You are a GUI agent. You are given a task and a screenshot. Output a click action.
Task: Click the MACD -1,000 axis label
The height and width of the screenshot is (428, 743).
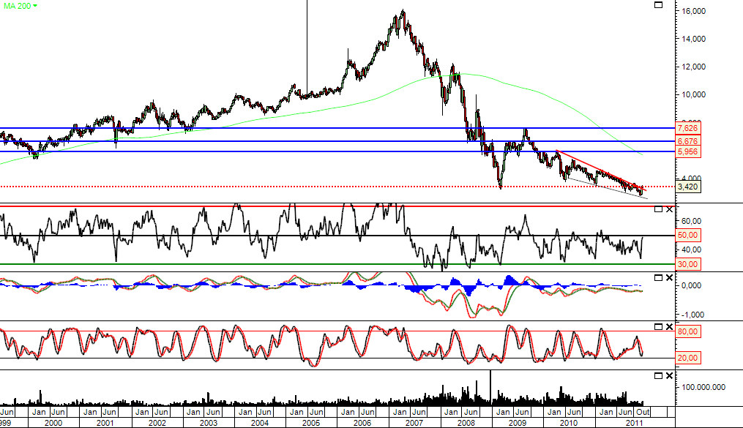pos(691,315)
